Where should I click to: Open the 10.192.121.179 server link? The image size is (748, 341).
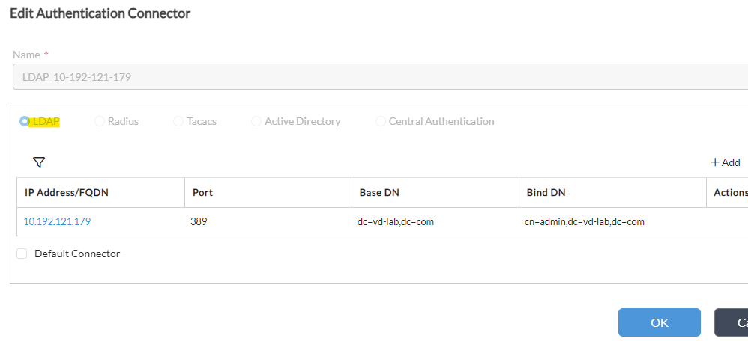click(x=57, y=221)
